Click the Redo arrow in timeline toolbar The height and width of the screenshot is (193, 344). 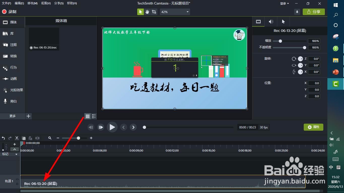pos(10,138)
